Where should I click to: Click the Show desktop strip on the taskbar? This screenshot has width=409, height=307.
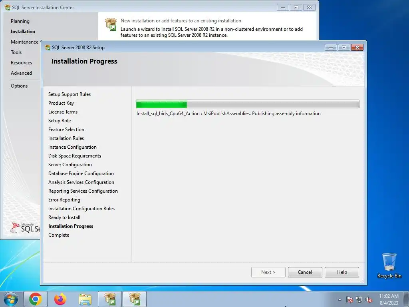click(x=407, y=299)
